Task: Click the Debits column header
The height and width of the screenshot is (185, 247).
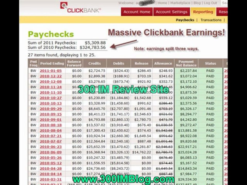Action: click(119, 63)
